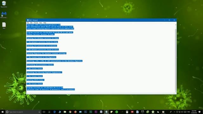Viewport: 203px width, 114px height.
Task: Click the "Checking HOSTS File:" line
Action: pyautogui.click(x=35, y=80)
